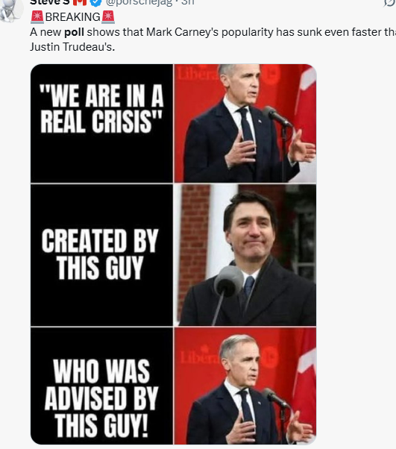Image resolution: width=396 pixels, height=449 pixels.
Task: Open the CREATED BY THIS GUY panel
Action: 101,255
